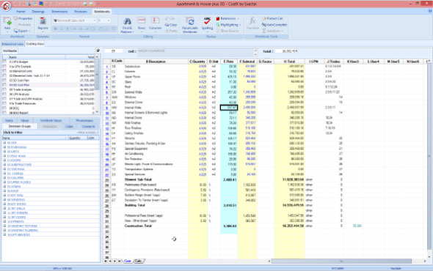433x271 pixels.
Task: Run the Spelling check icon
Action: pyautogui.click(x=207, y=21)
